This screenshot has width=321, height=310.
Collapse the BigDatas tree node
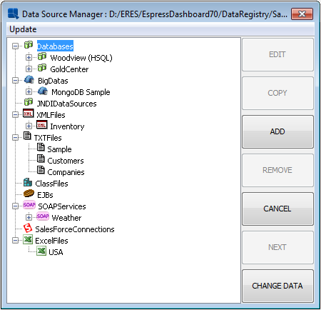click(x=15, y=80)
